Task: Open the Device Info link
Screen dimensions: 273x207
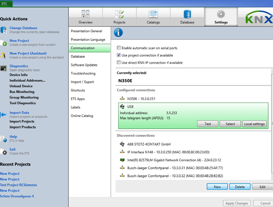Action: (19, 75)
